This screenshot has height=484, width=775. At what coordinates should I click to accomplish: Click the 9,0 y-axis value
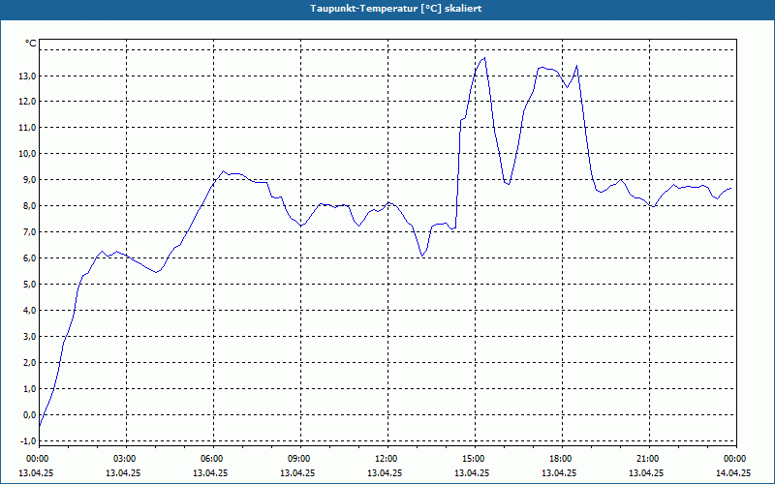coord(29,180)
